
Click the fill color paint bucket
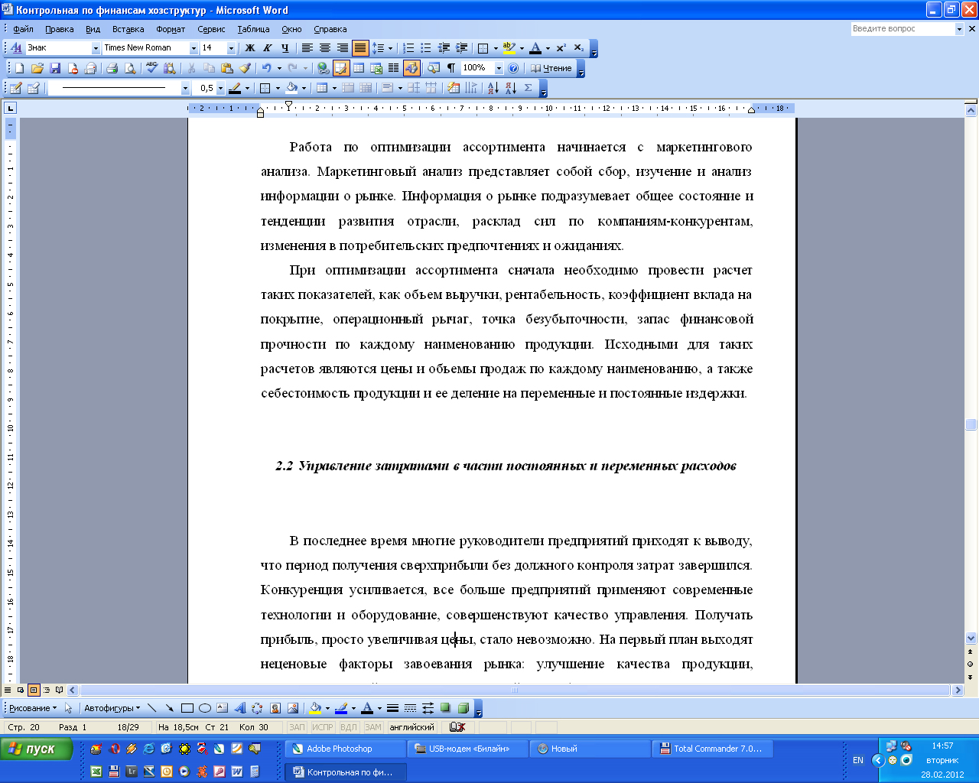click(314, 708)
